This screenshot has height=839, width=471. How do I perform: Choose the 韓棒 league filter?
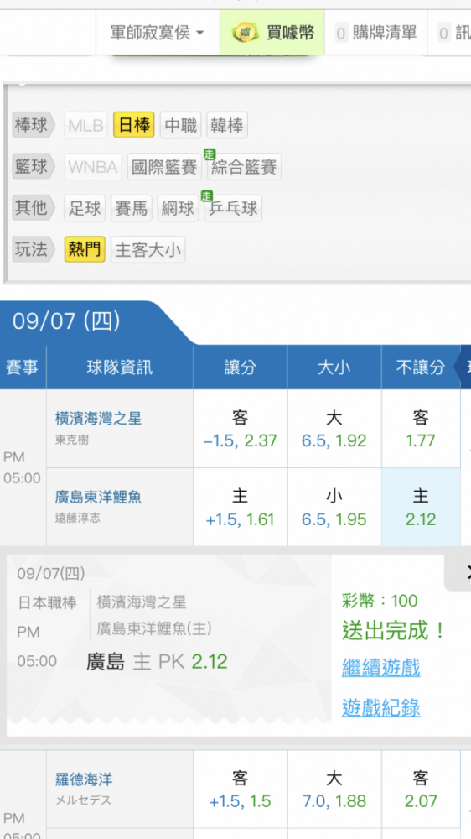point(226,125)
